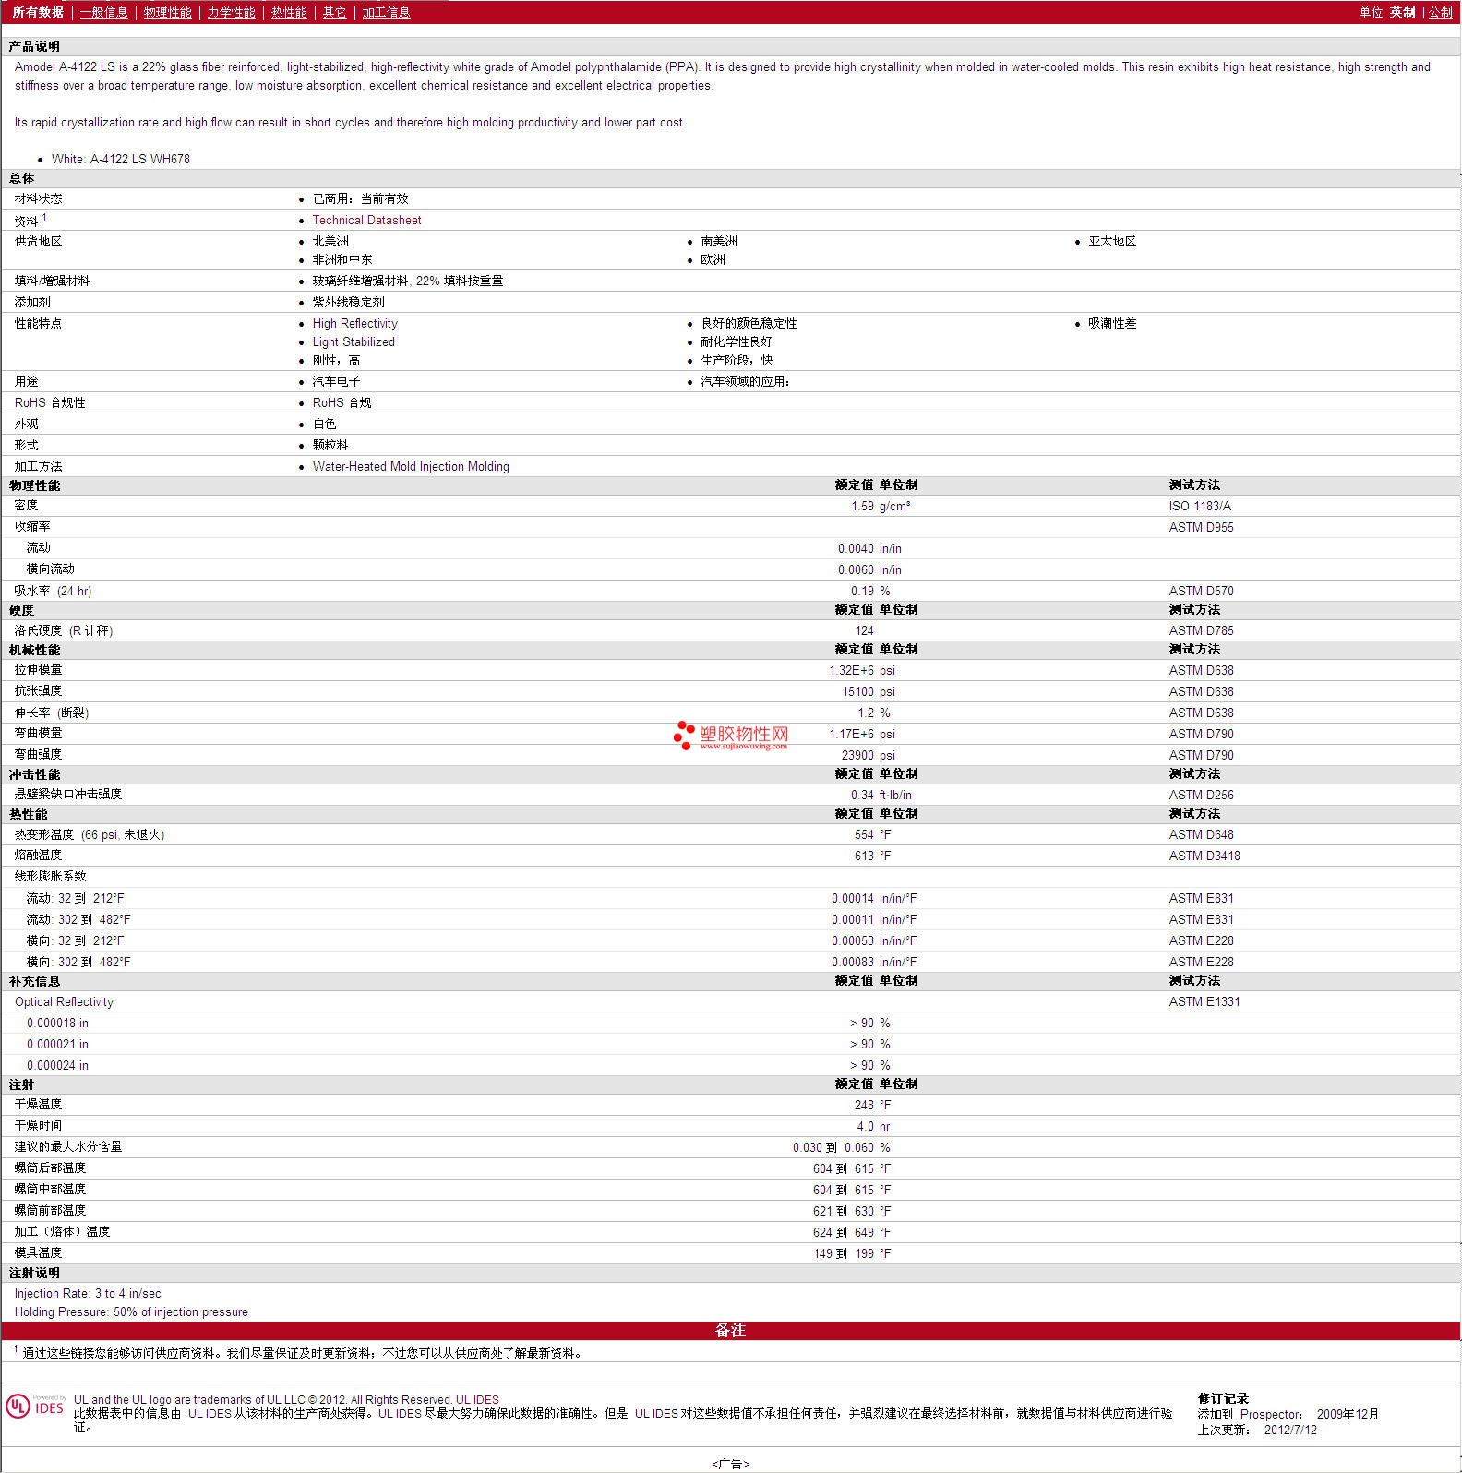The image size is (1462, 1473).
Task: Select the 其它 tab
Action: click(335, 12)
